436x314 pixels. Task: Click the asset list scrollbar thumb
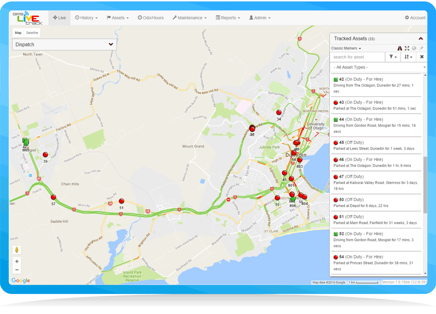coord(425,185)
